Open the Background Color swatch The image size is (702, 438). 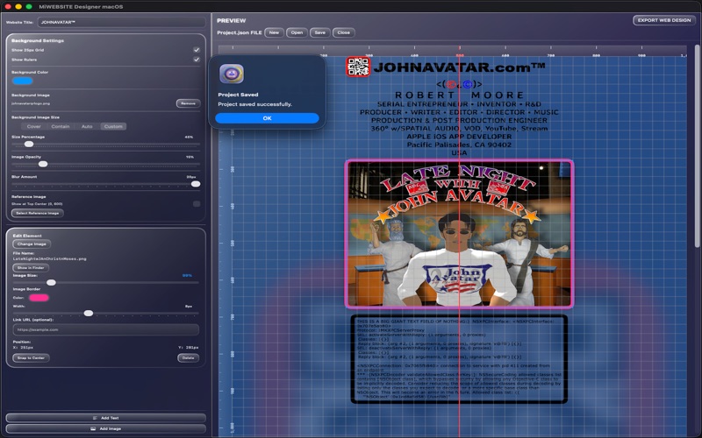23,81
